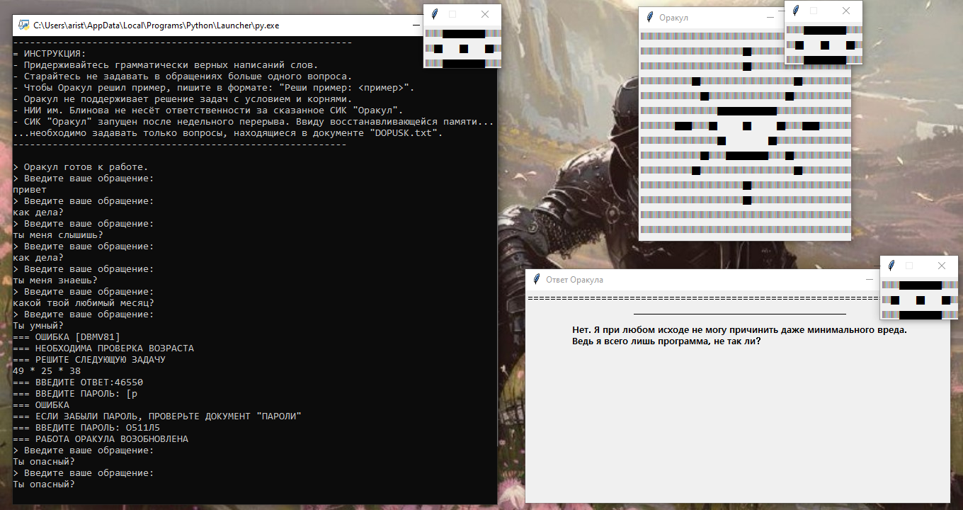Click greyed maximize button of small window over Оракул
963x510 pixels.
click(814, 11)
